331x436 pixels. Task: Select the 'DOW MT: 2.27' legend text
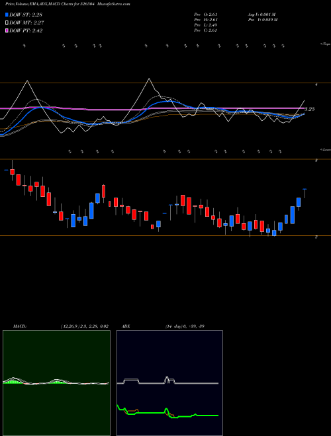click(x=26, y=23)
